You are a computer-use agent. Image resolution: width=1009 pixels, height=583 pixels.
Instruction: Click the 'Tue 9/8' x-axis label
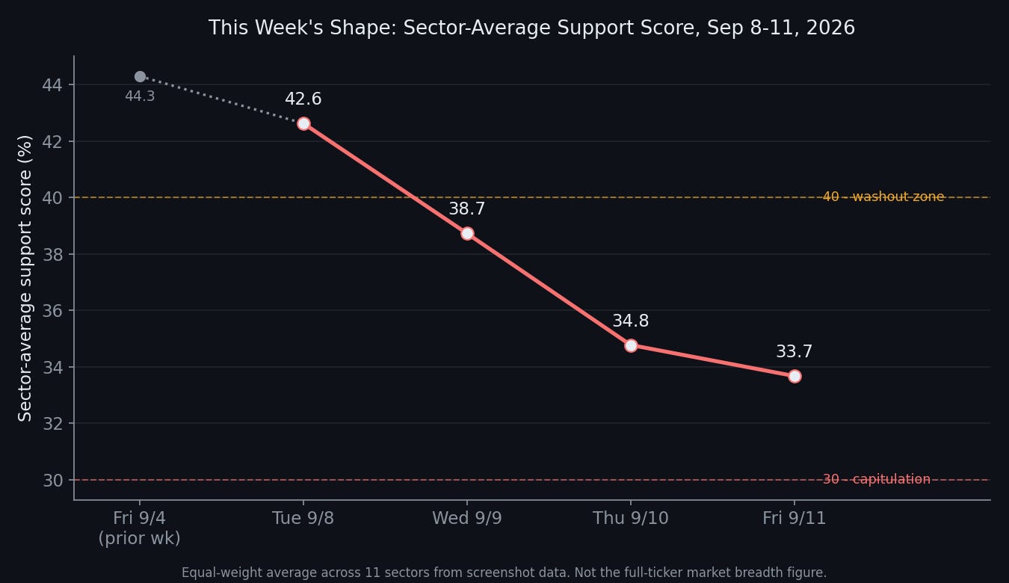pos(303,519)
